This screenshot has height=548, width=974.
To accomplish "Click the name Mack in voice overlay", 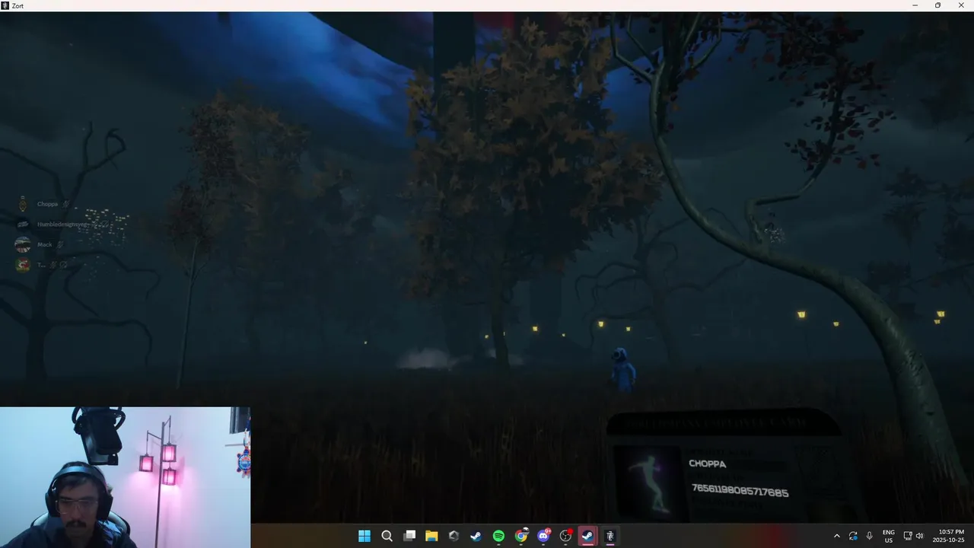I will click(44, 244).
